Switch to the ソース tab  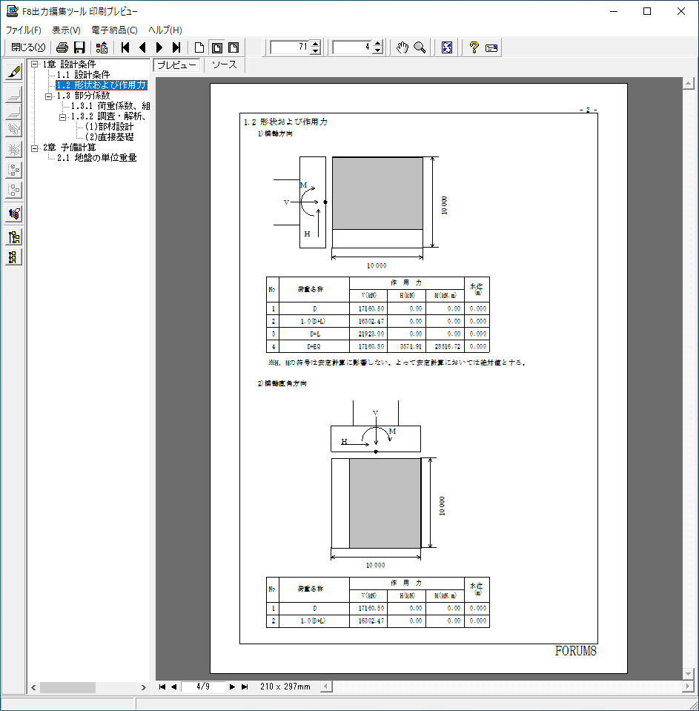pyautogui.click(x=225, y=65)
